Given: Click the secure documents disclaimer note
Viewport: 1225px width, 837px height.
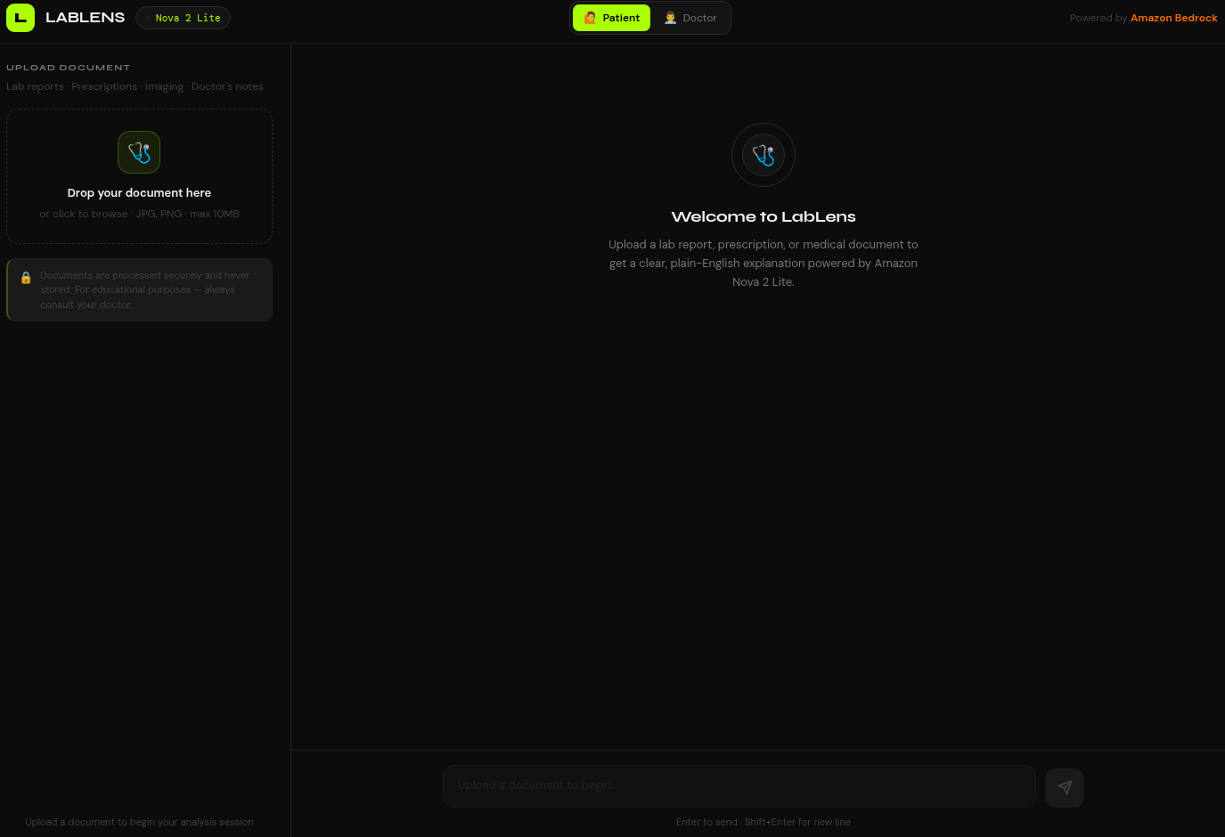Looking at the screenshot, I should (140, 289).
